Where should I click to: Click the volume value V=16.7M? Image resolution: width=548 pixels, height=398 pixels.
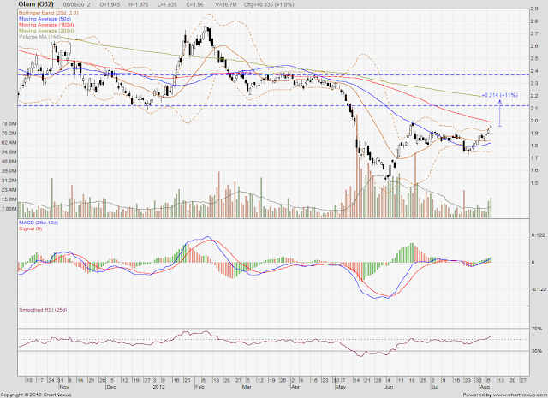pyautogui.click(x=224, y=5)
